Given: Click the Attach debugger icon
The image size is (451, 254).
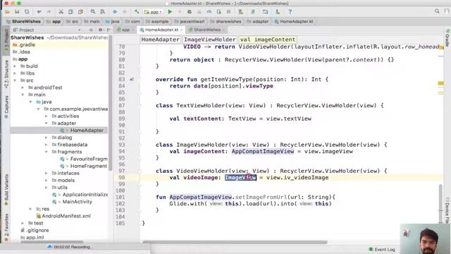Looking at the screenshot, I should pos(219,12).
